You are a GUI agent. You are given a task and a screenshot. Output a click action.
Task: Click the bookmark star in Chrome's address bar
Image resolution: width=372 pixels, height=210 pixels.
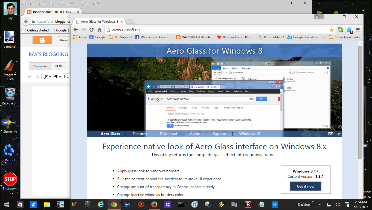332,30
